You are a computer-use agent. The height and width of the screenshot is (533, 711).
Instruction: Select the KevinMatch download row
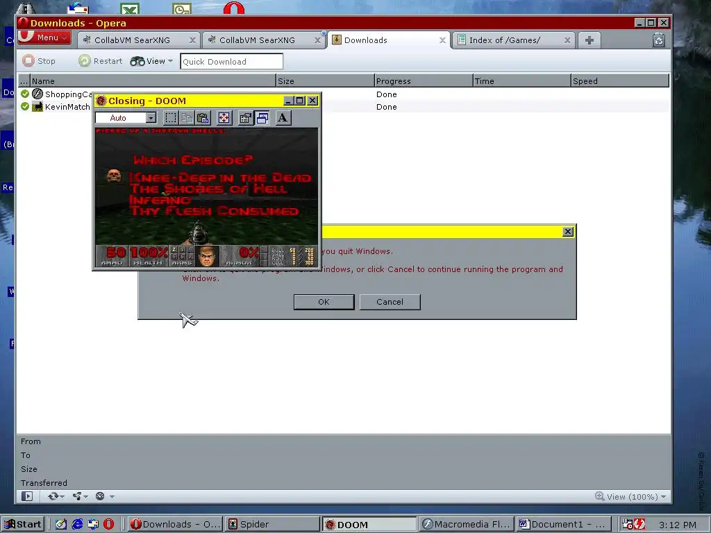[x=344, y=106]
